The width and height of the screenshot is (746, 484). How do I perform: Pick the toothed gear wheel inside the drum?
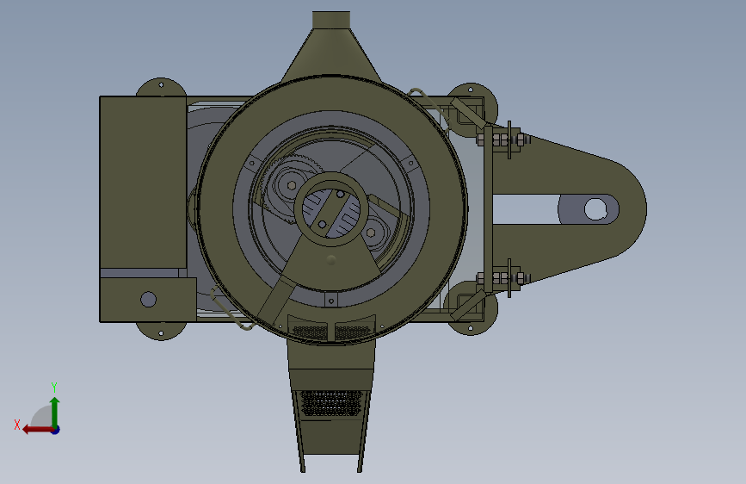click(291, 188)
